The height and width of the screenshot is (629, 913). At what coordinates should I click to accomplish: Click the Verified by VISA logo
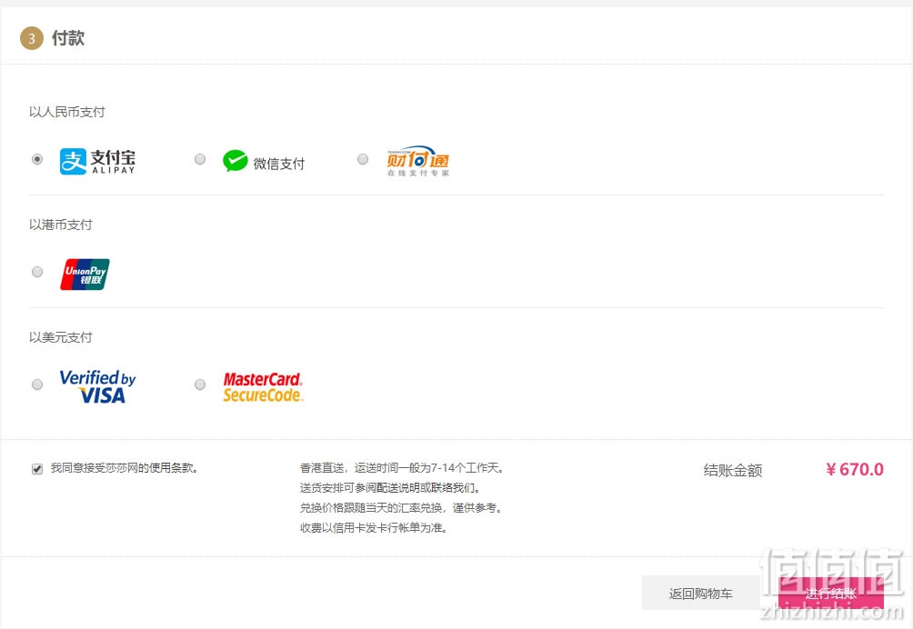pos(98,386)
